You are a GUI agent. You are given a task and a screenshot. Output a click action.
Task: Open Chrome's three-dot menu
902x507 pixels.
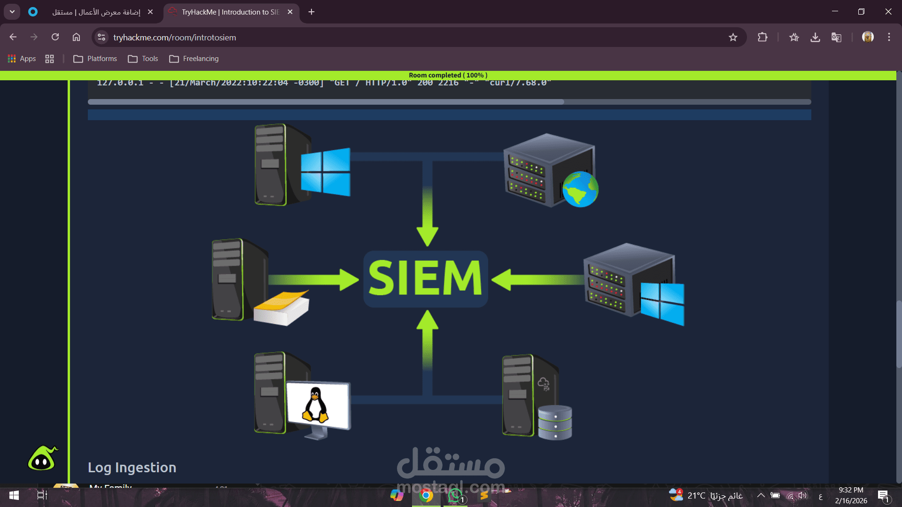click(889, 37)
